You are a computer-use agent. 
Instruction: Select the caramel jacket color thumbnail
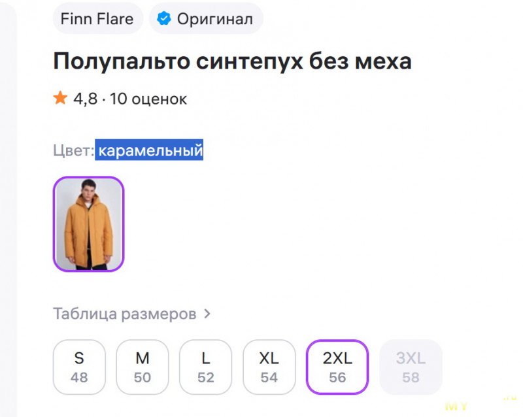88,224
